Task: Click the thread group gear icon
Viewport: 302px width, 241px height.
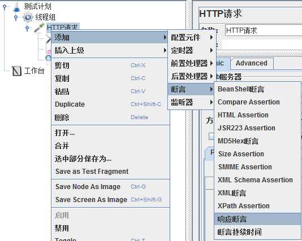Action: [x=28, y=17]
